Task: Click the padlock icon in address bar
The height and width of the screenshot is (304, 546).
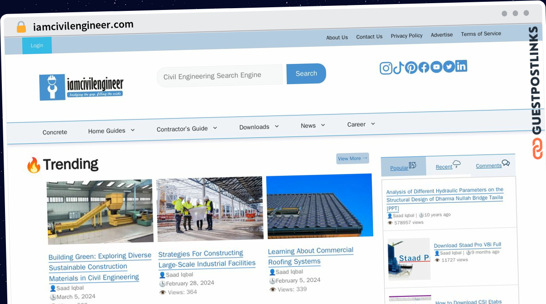Action: [21, 27]
